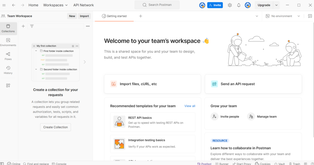Expand the tab list chevron
The image size is (314, 165).
[x=257, y=16]
